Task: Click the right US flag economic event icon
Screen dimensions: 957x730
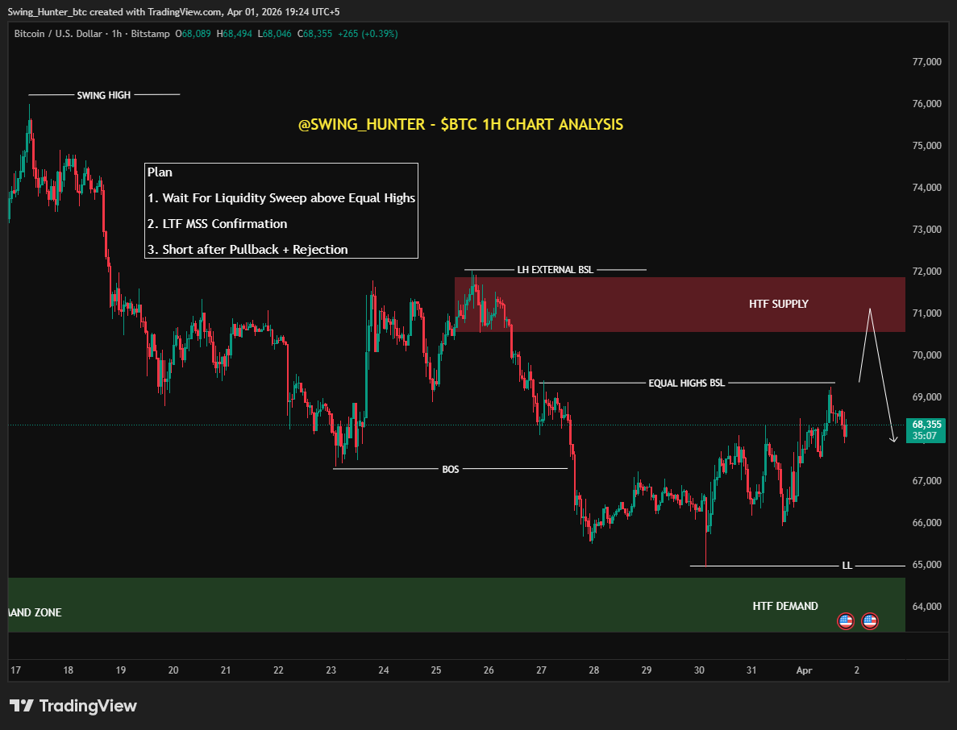Action: pos(869,620)
